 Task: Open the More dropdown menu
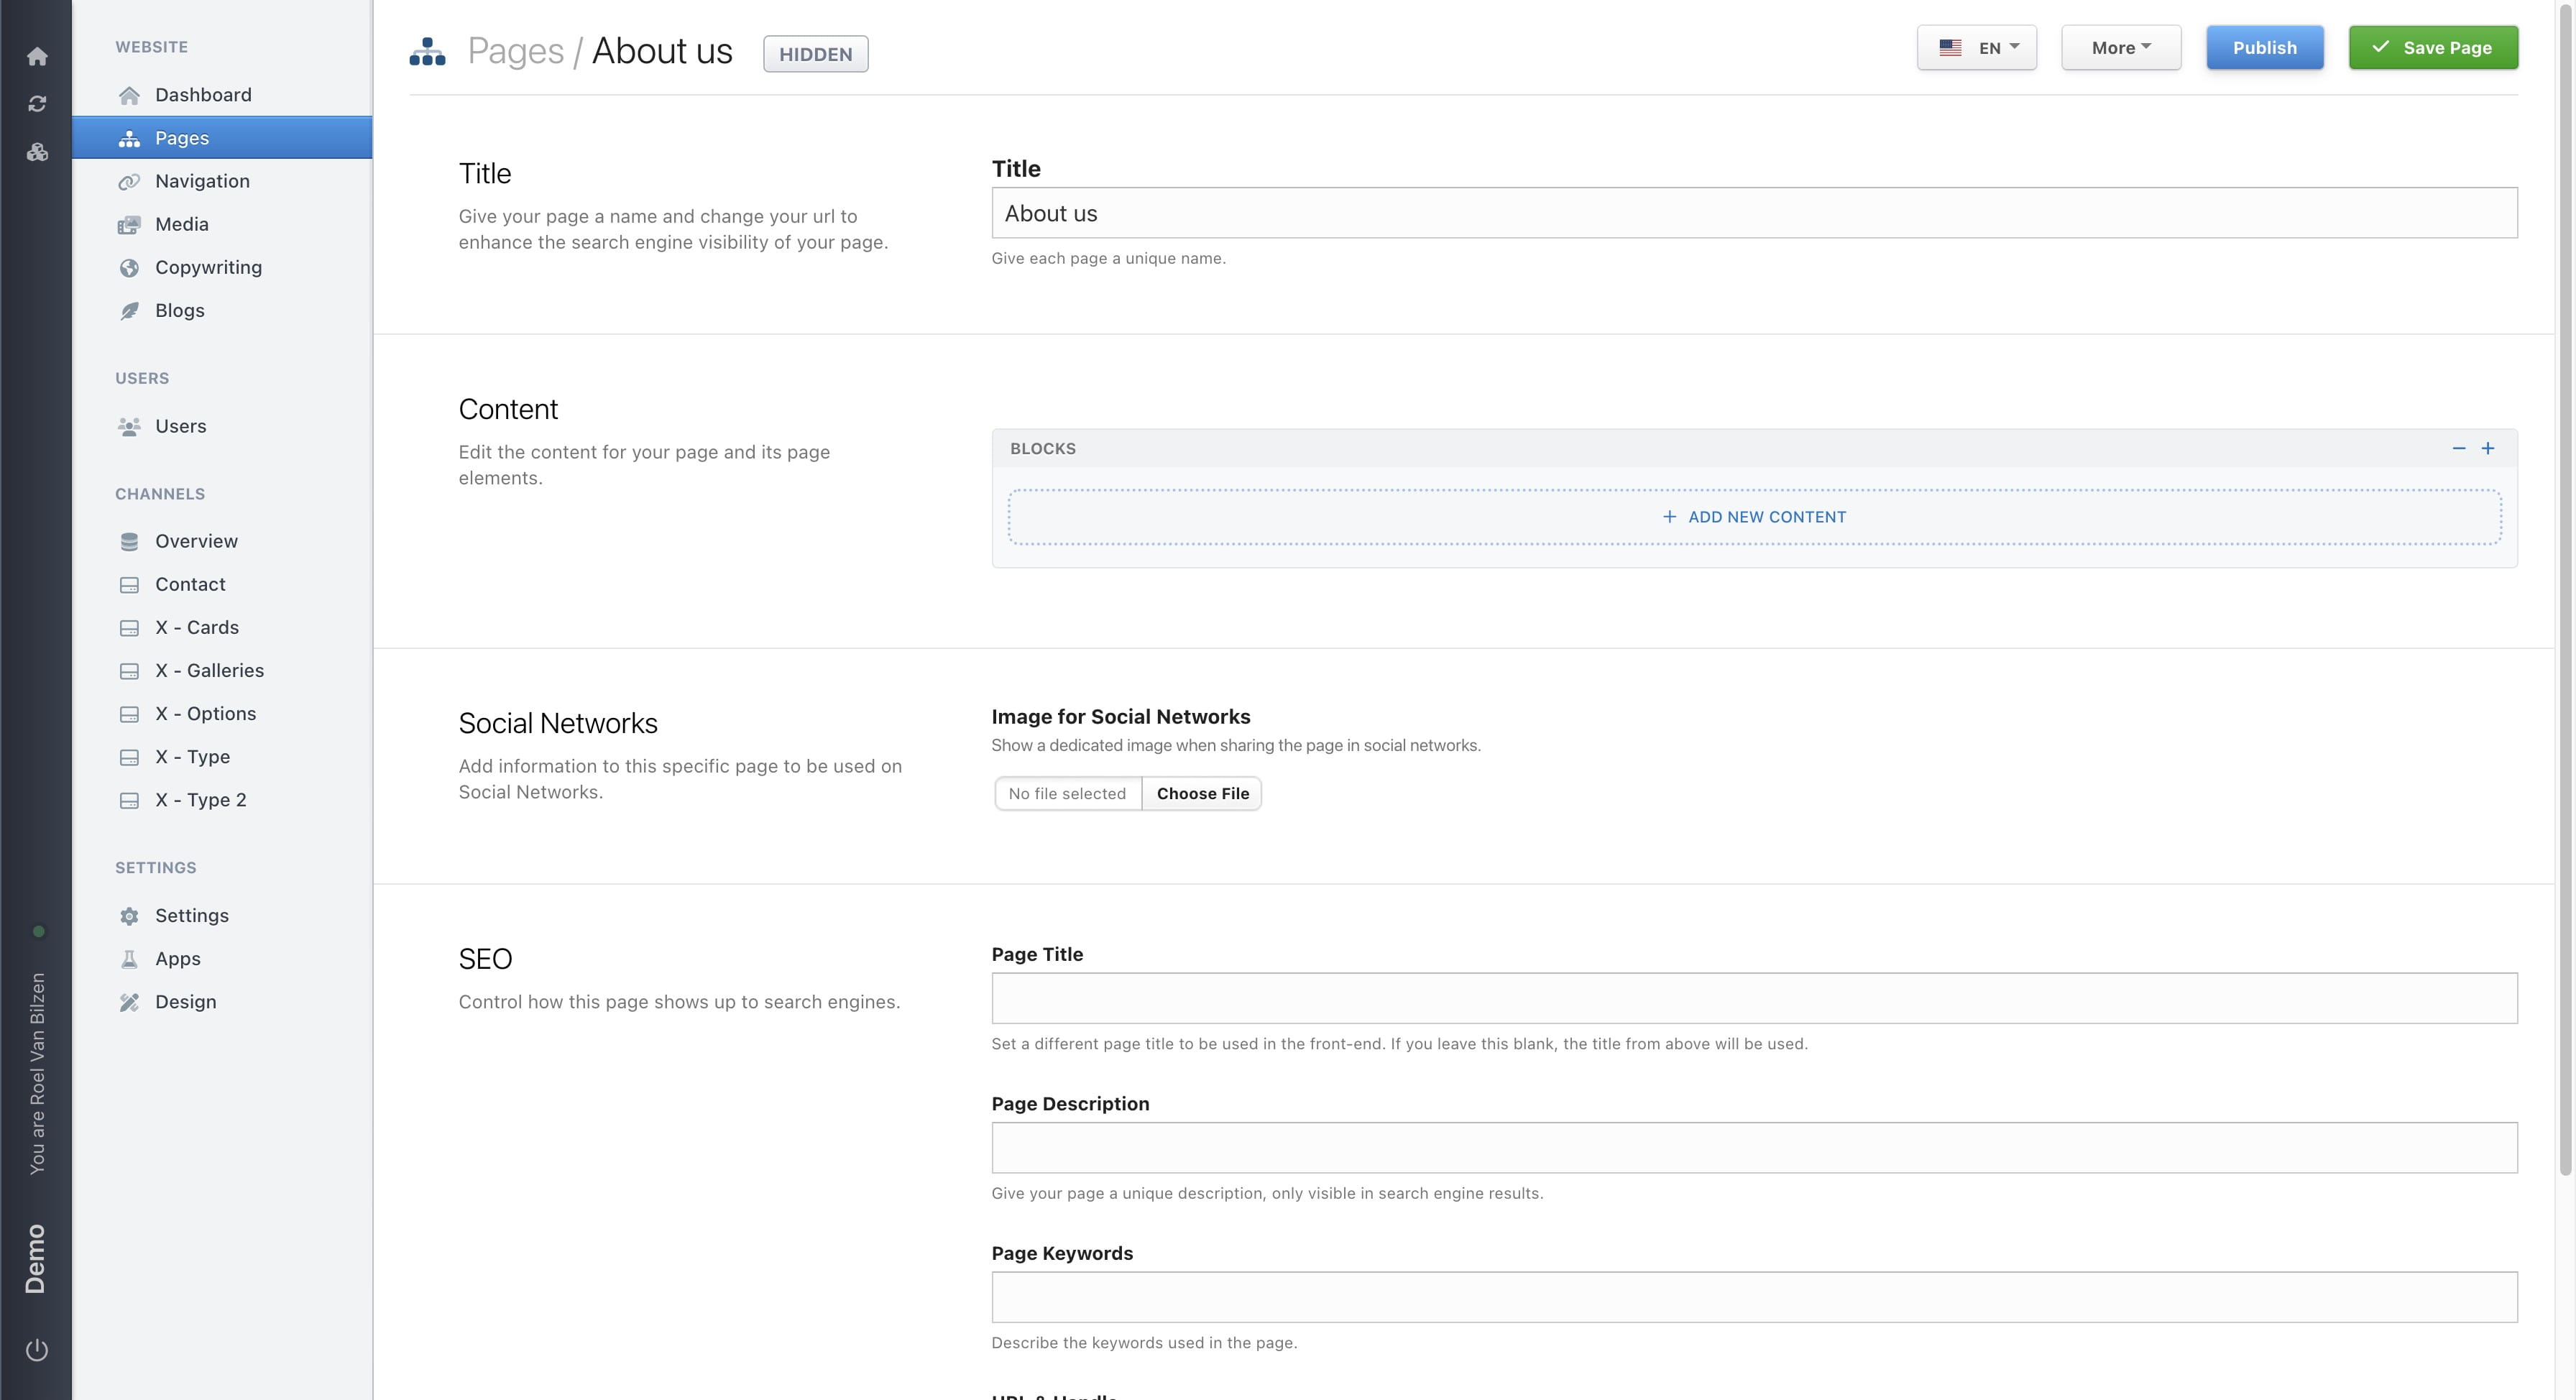pyautogui.click(x=2120, y=47)
